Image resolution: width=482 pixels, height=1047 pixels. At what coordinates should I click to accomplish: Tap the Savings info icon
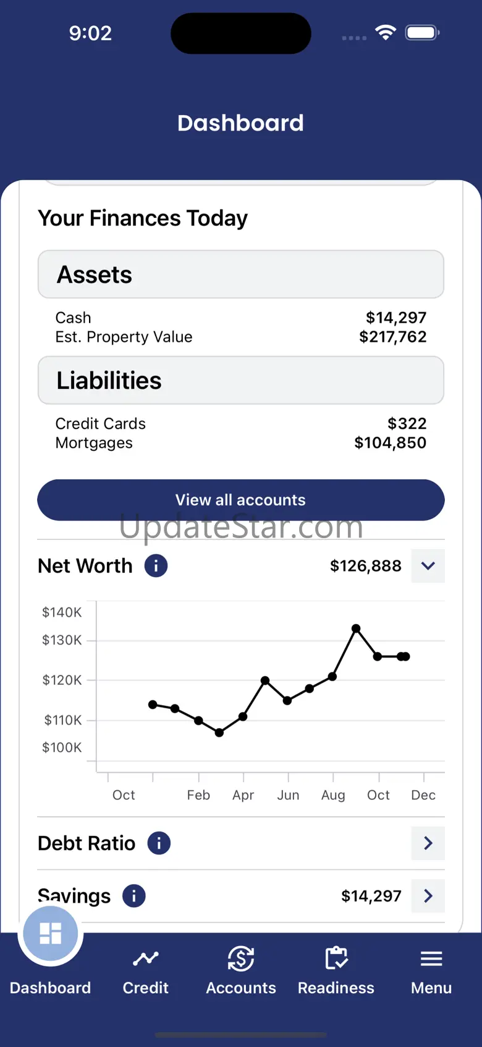tap(134, 896)
